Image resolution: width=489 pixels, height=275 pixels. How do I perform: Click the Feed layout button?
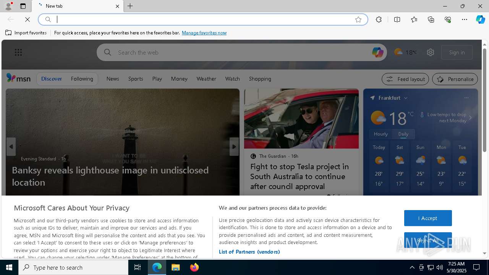(x=405, y=79)
